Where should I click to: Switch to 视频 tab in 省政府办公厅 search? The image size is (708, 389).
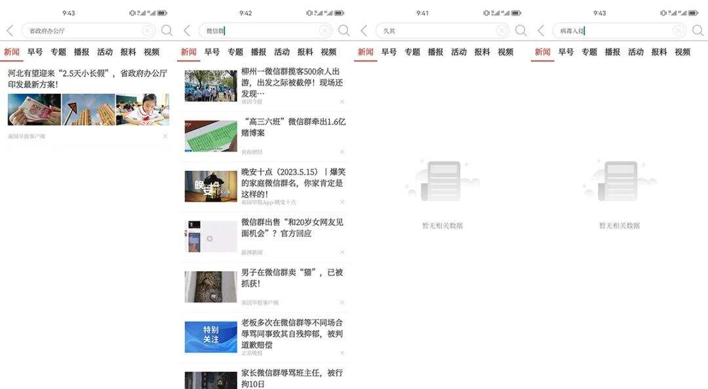[151, 52]
